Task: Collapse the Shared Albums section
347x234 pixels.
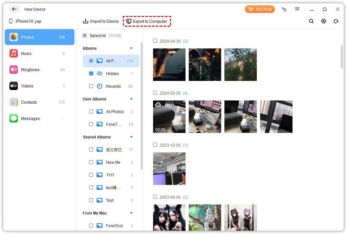Action: (x=131, y=137)
